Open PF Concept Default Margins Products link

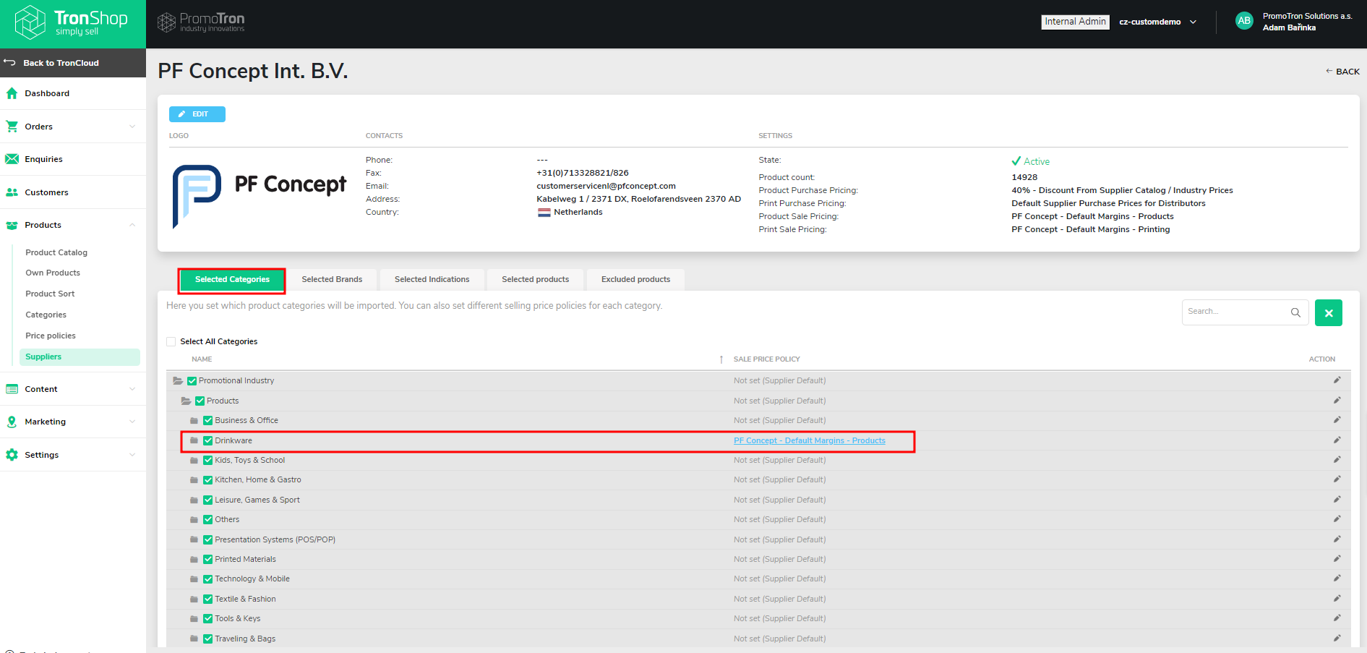click(809, 440)
